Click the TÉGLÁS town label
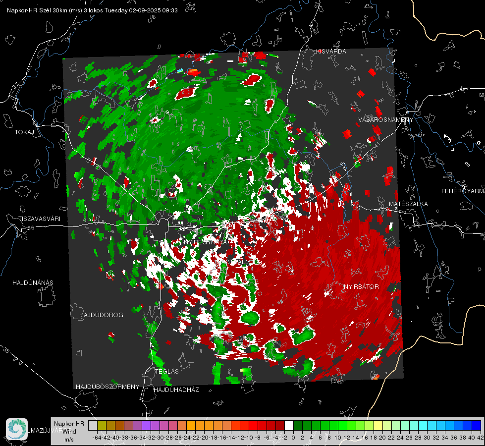The width and height of the screenshot is (485, 446). pyautogui.click(x=167, y=372)
